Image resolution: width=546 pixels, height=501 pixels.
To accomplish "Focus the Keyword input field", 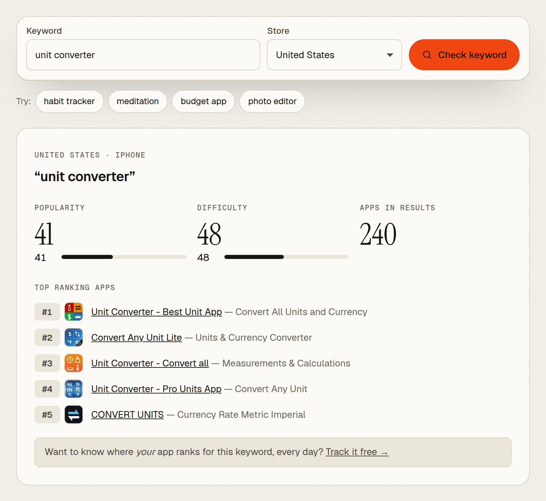I will tap(143, 55).
